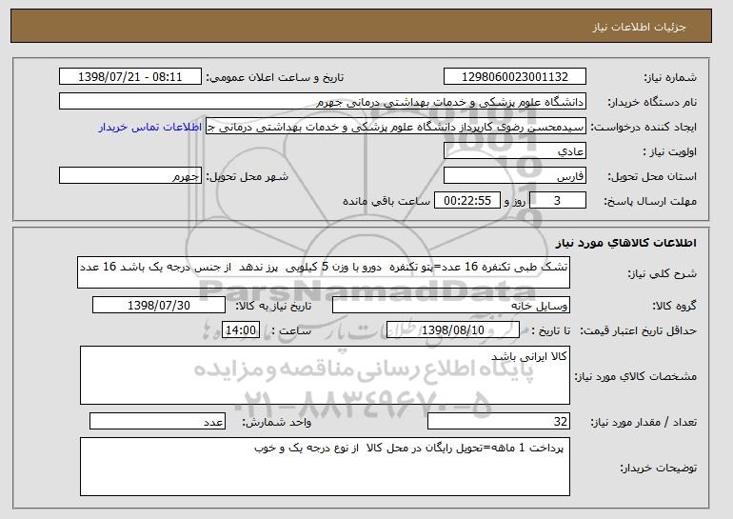Click delivery city field جهرم
Screen dimensions: 733x519
coord(130,176)
